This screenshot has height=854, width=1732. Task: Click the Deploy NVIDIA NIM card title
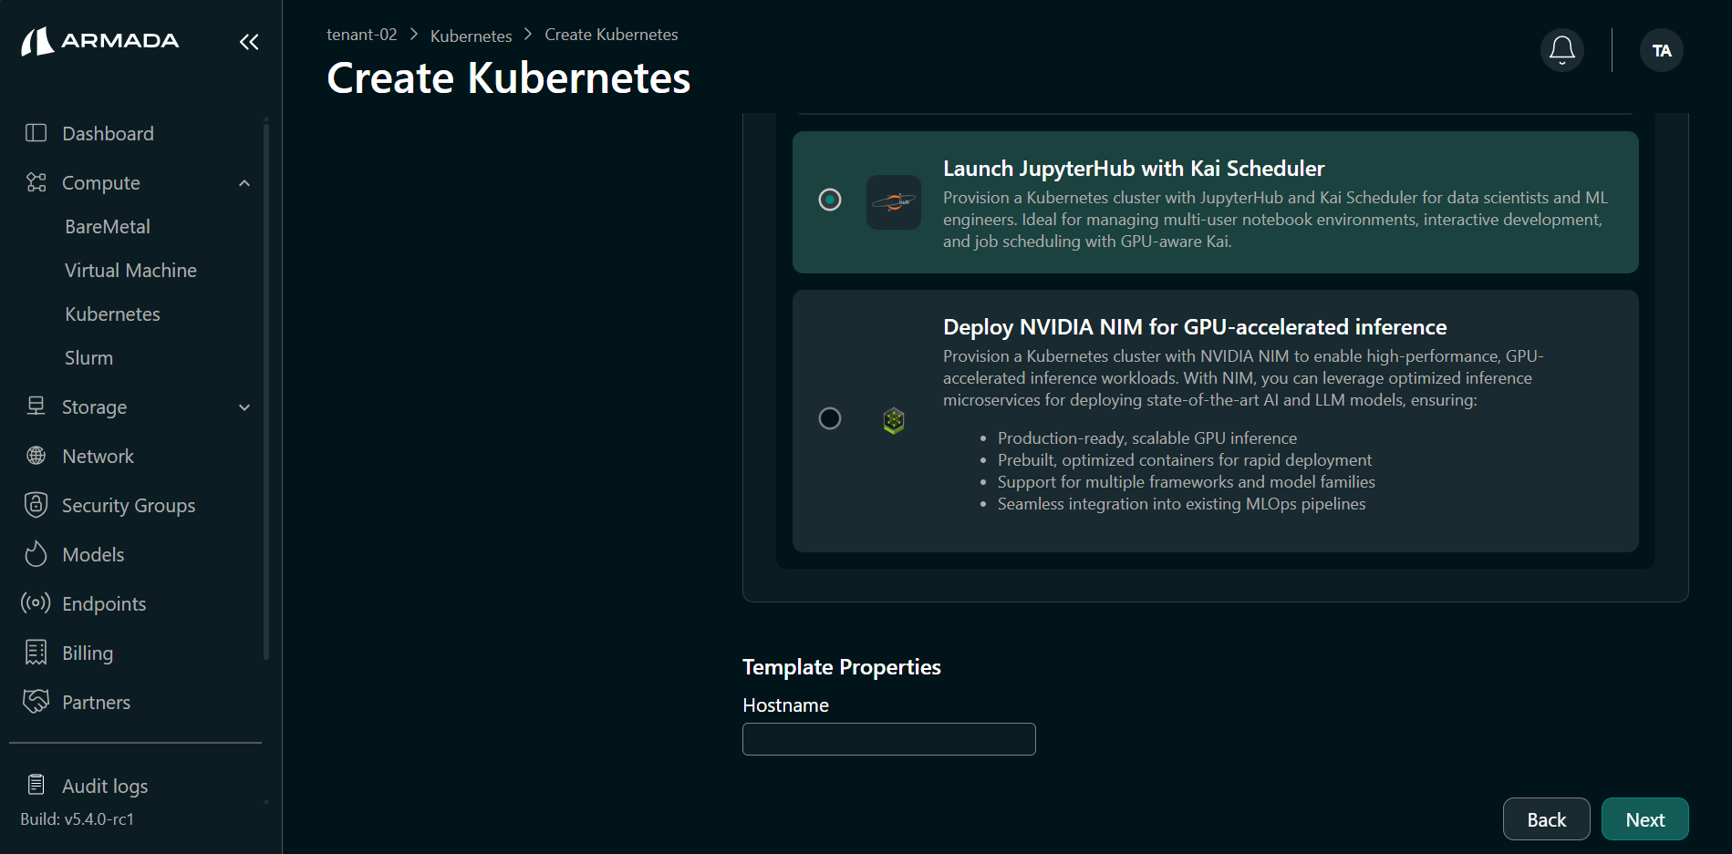pyautogui.click(x=1195, y=327)
